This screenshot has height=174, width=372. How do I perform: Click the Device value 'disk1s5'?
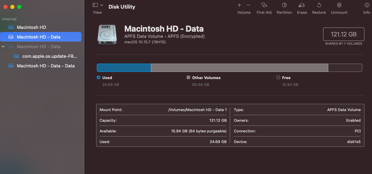(354, 142)
